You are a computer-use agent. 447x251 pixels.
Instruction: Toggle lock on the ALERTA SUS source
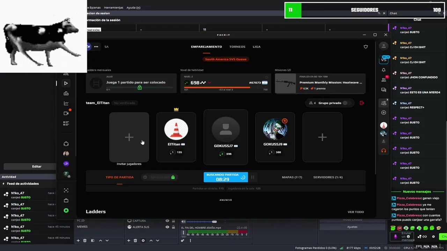coord(173,227)
